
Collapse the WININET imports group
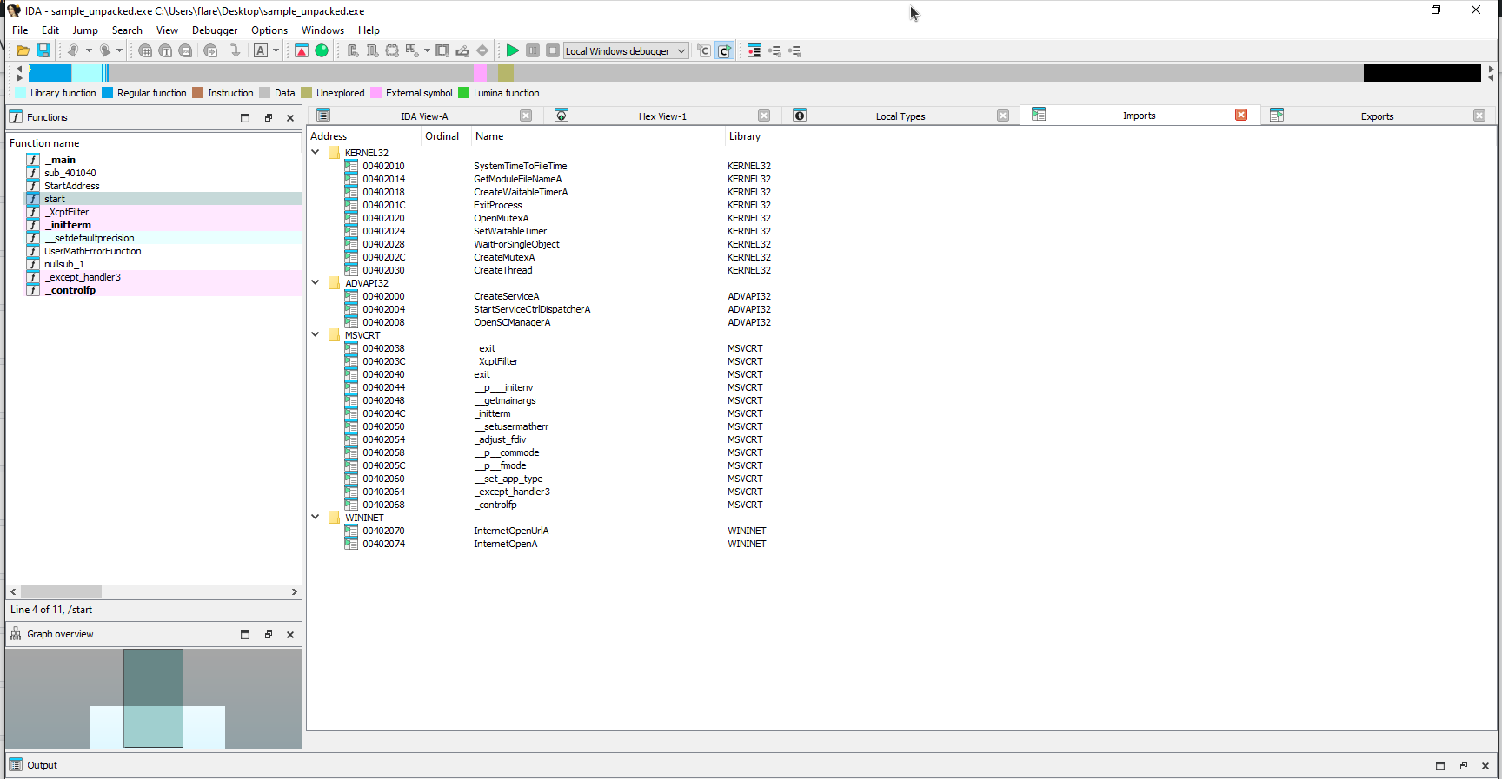click(316, 518)
